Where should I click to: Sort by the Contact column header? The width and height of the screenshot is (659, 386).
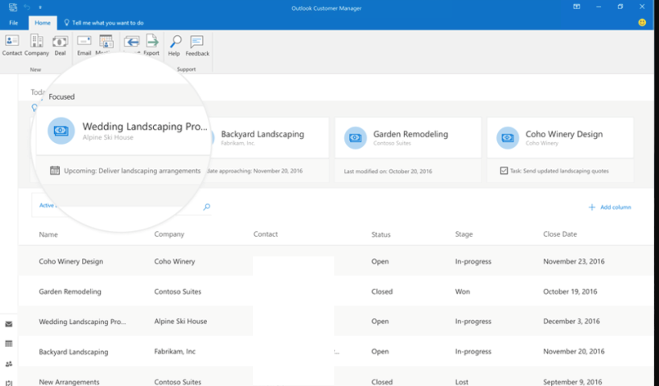[x=265, y=234]
